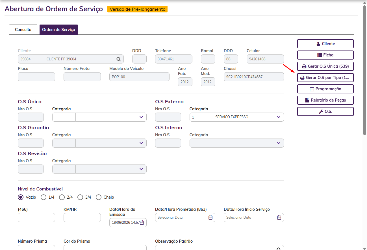Expand O.S Garantia Categoria dropdown
The width and height of the screenshot is (367, 250).
141,143
